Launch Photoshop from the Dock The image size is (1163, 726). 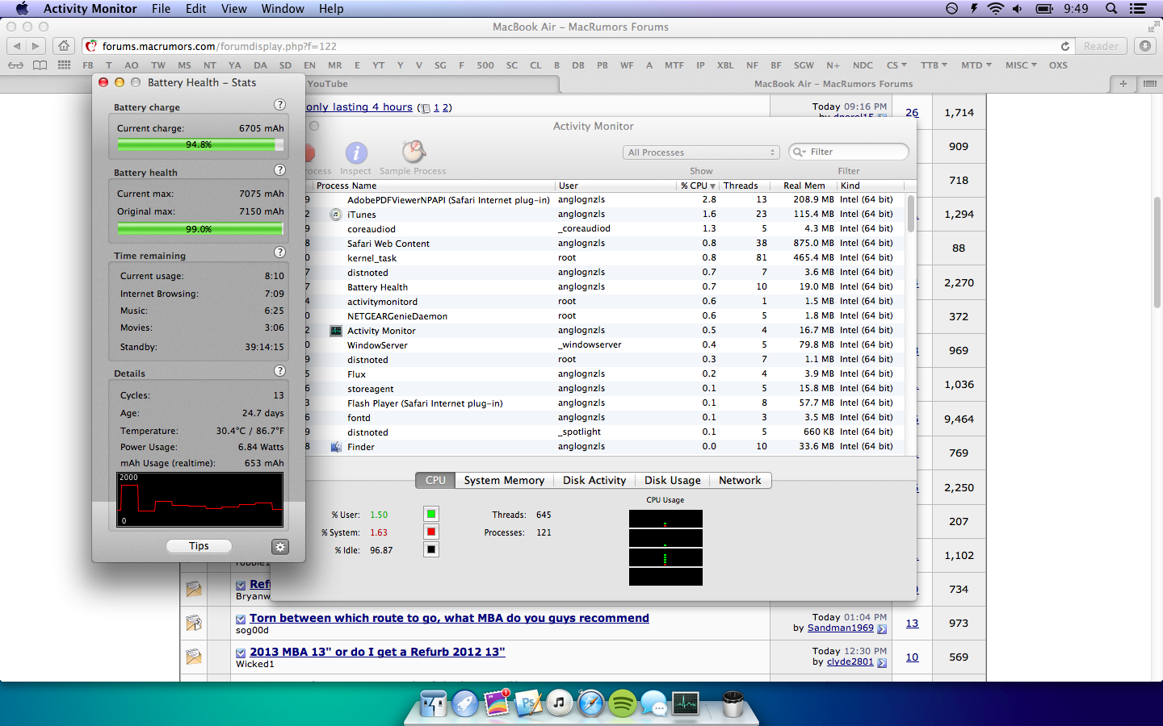click(528, 703)
